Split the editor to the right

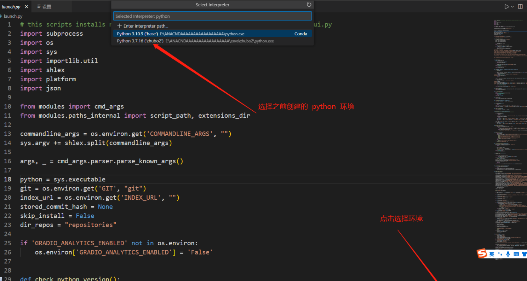point(520,6)
